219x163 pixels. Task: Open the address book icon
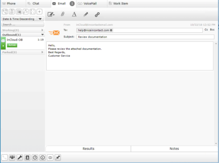(x=27, y=158)
